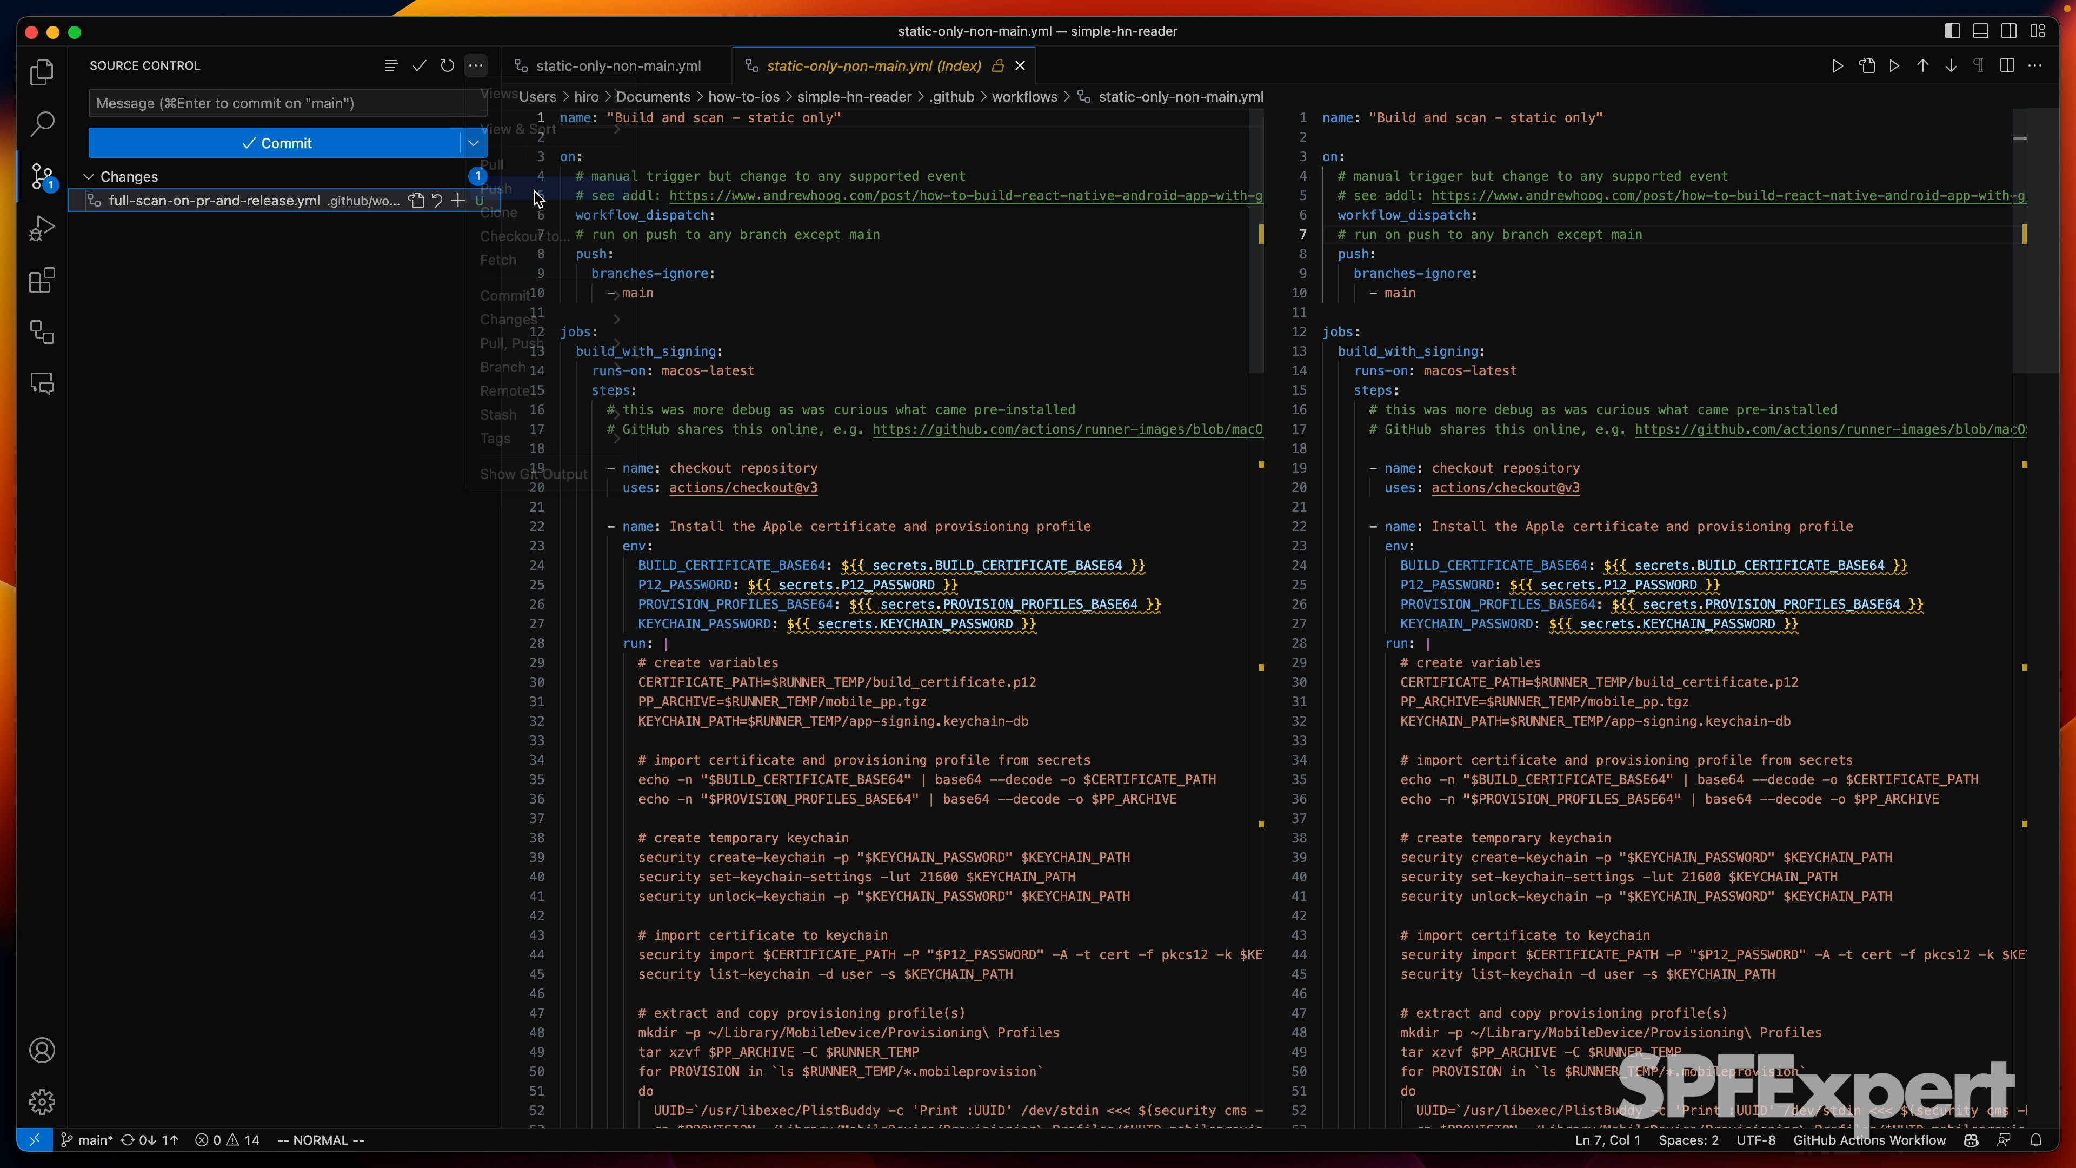2076x1168 pixels.
Task: Collapse the Changes section chevron
Action: 89,176
